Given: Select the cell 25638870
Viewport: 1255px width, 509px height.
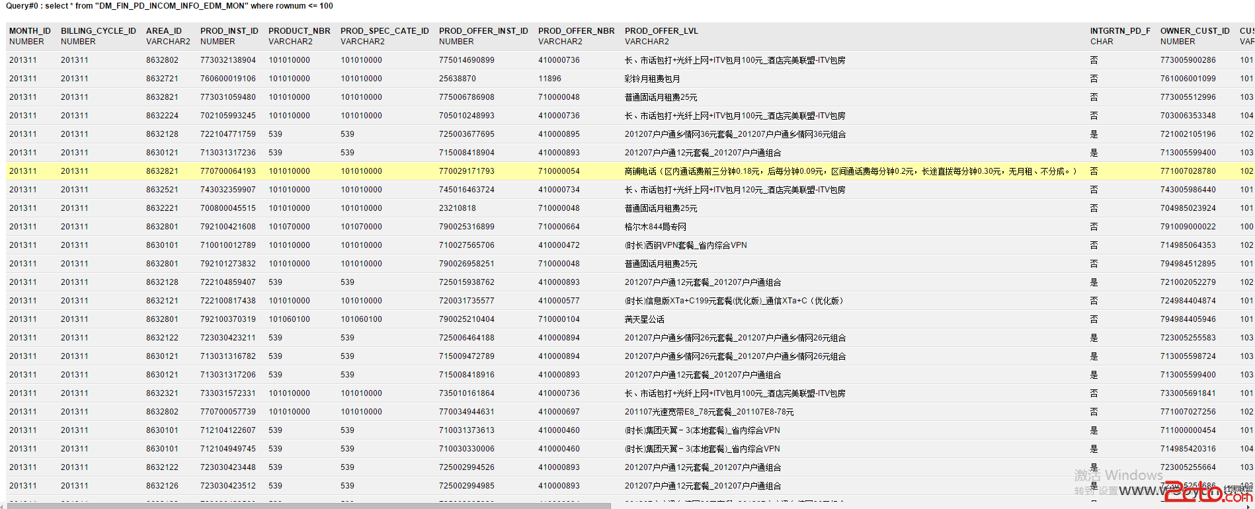Looking at the screenshot, I should coord(458,79).
